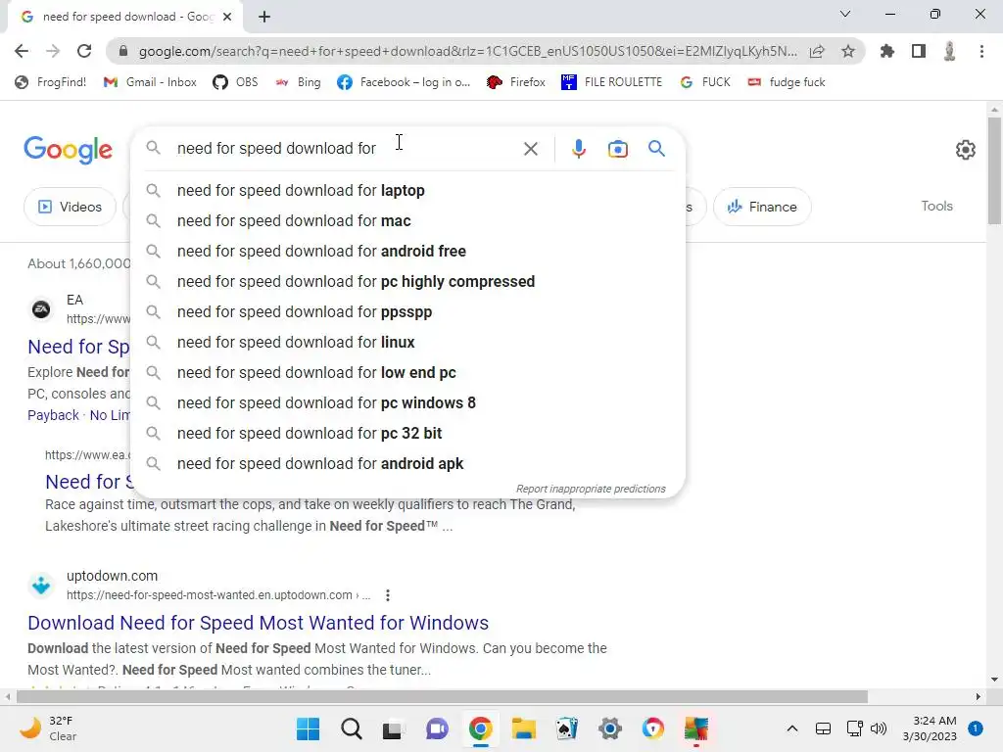Click the forward navigation arrow
1003x752 pixels.
click(53, 51)
